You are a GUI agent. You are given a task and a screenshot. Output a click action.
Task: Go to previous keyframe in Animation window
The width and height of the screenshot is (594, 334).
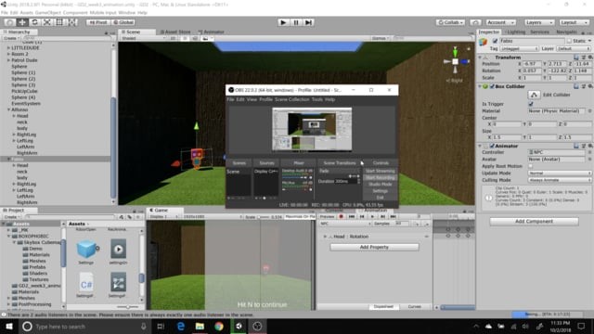click(362, 216)
